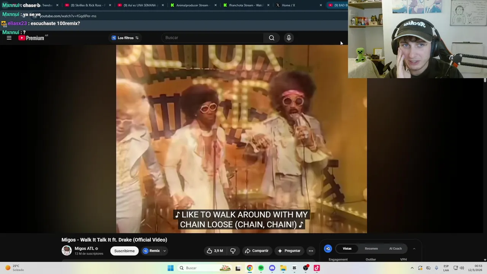The width and height of the screenshot is (487, 274).
Task: Click the Remix button
Action: click(151, 251)
